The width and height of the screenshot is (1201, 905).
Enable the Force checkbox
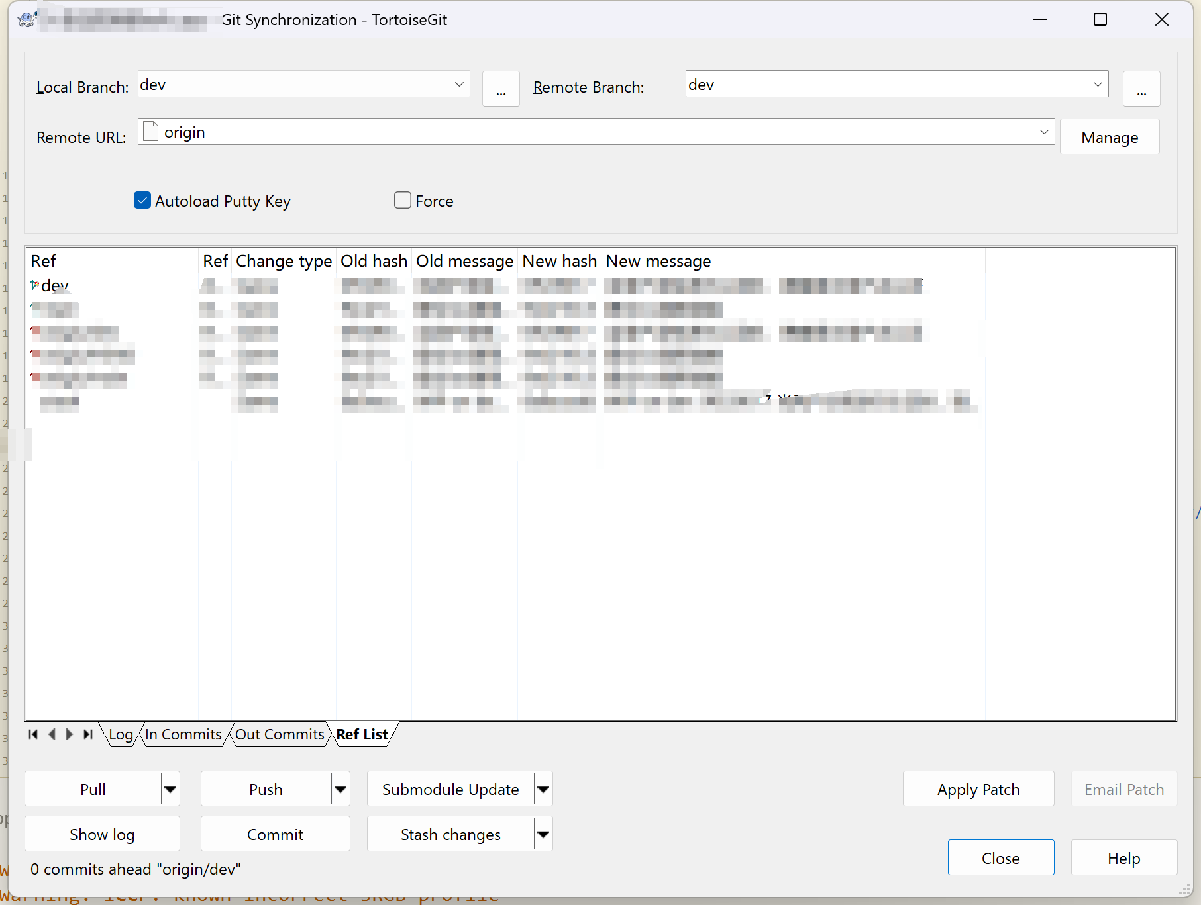[x=402, y=200]
